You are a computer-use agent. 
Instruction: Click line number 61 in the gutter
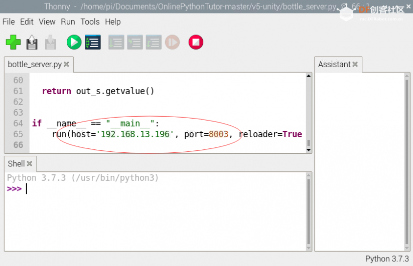tap(18, 91)
